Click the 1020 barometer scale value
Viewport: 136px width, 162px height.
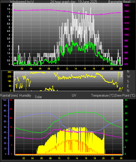(126, 11)
